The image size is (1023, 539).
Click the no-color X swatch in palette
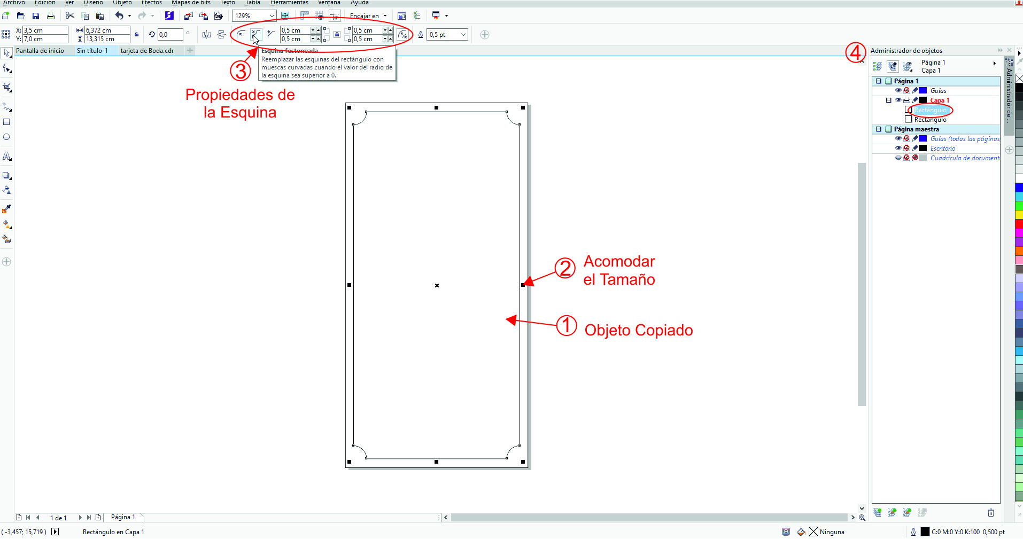click(1019, 79)
